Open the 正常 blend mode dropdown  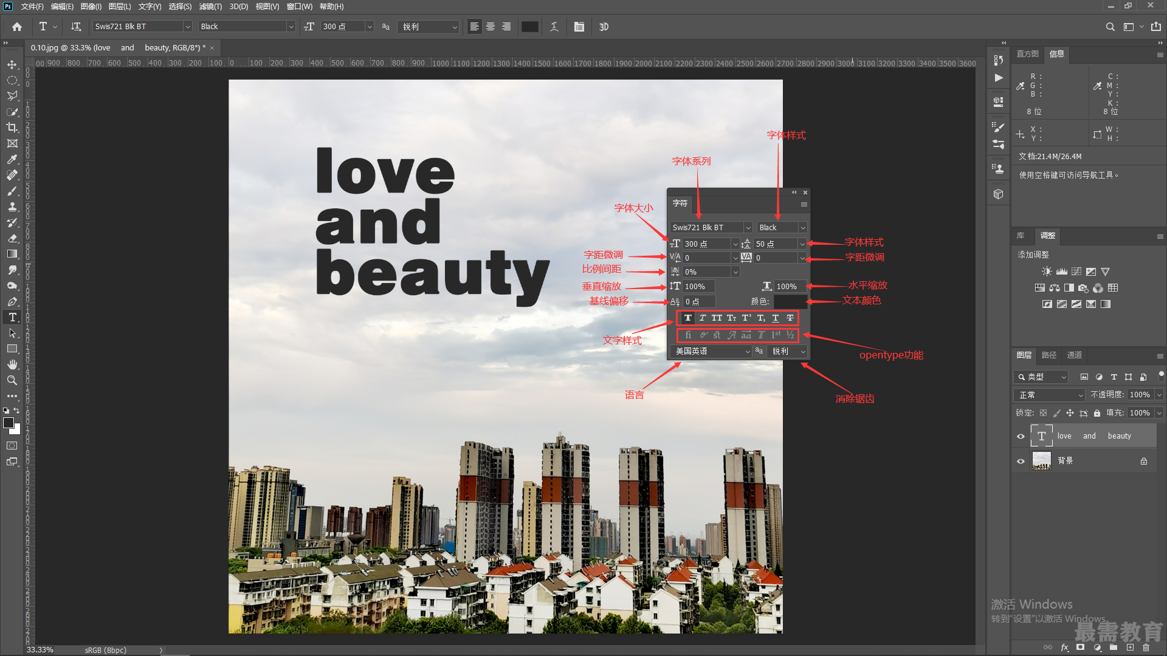pyautogui.click(x=1050, y=395)
